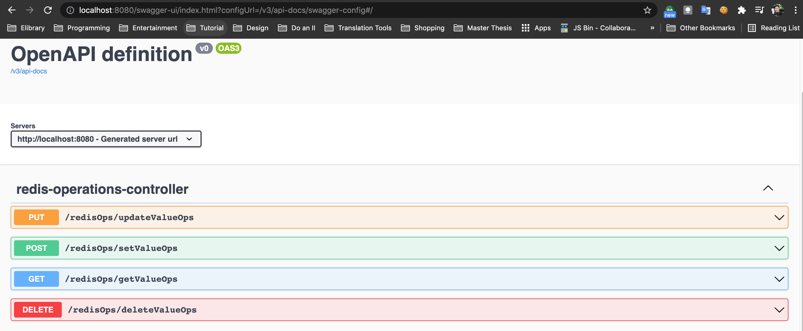This screenshot has width=803, height=331.
Task: Open the Chrome three-dot menu
Action: point(795,10)
